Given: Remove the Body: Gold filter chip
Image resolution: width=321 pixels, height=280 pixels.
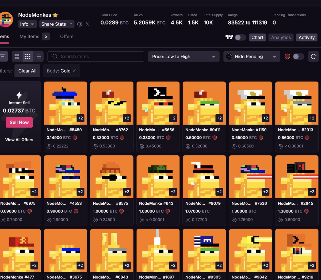Looking at the screenshot, I should (74, 71).
